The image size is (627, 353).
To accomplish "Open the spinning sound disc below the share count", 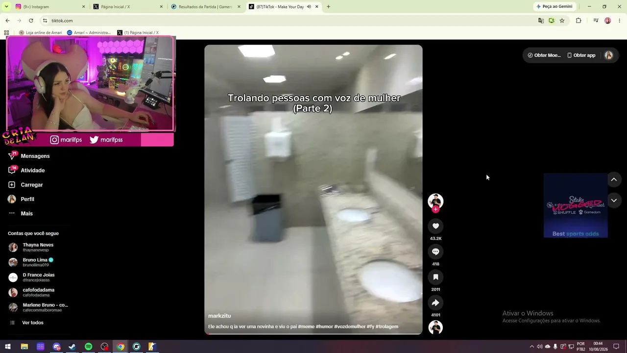I will (435, 327).
